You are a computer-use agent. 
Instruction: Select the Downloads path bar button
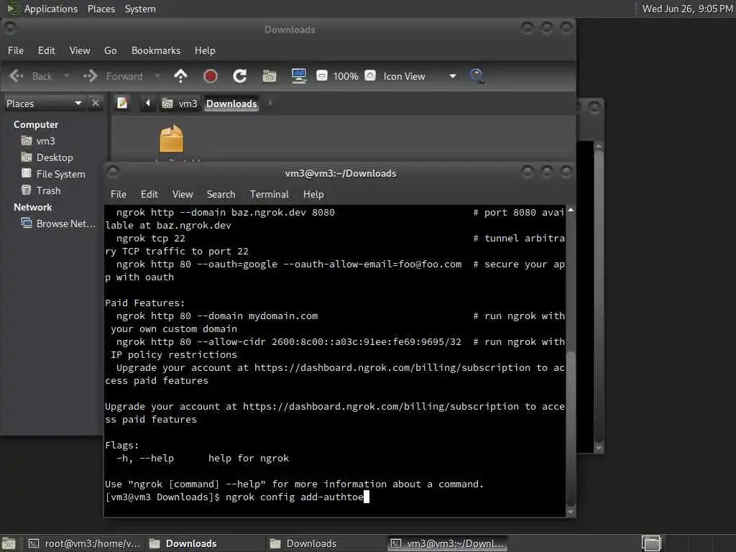click(231, 103)
